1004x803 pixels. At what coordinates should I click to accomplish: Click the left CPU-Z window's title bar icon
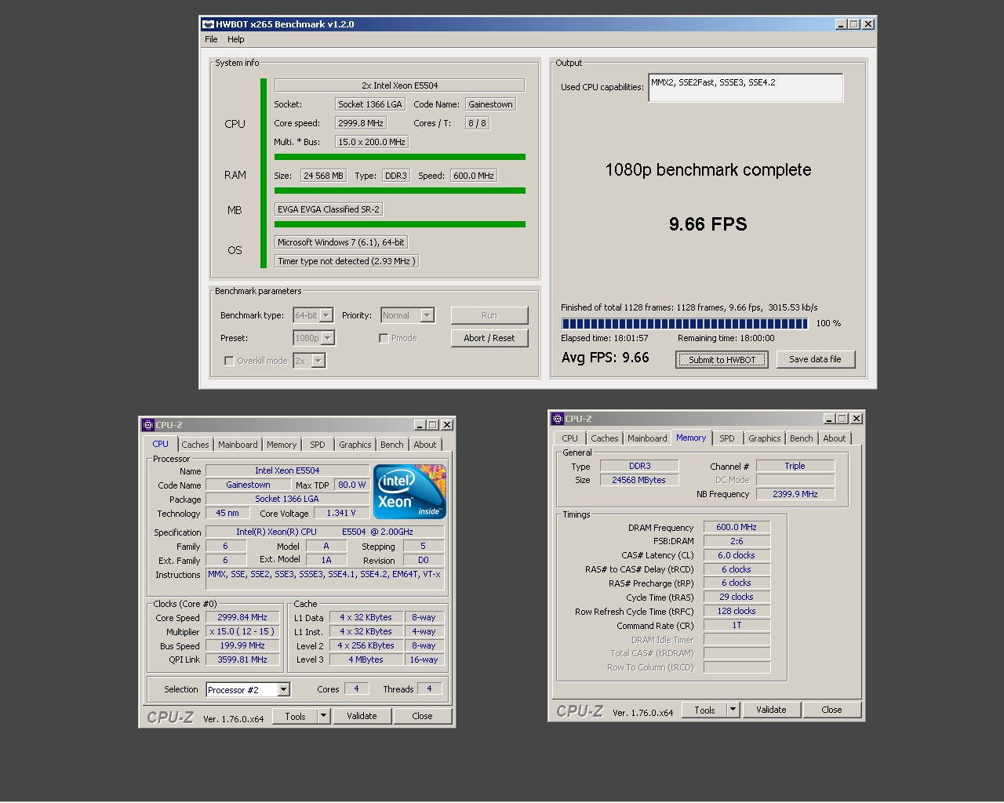point(148,425)
